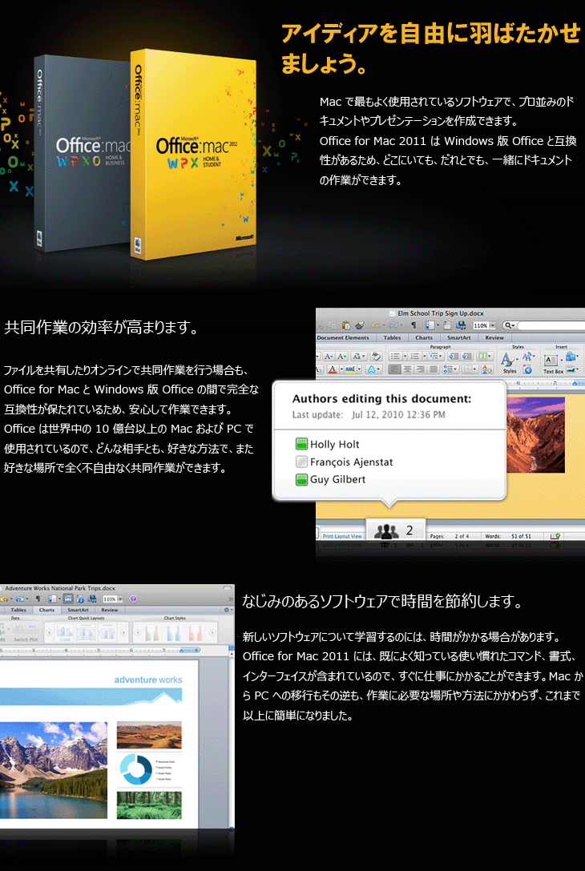Click Words 51 of 51 status entry

pos(510,536)
